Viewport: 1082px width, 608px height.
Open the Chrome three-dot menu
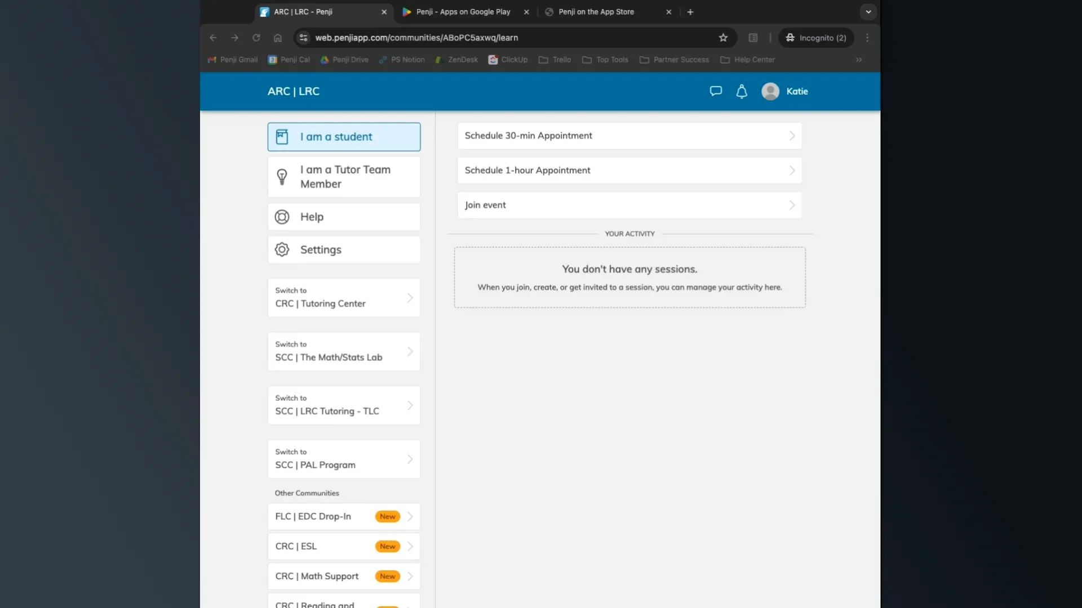coord(867,38)
